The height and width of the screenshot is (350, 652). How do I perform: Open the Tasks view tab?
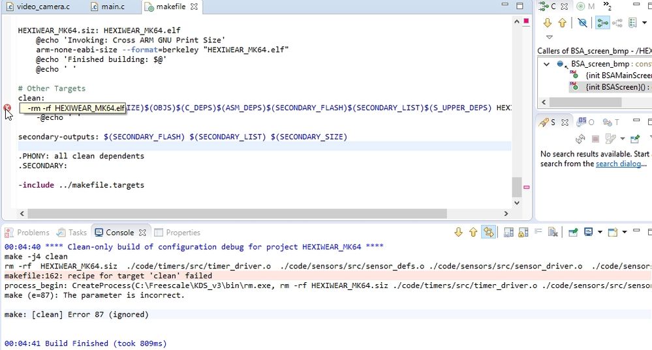click(x=72, y=233)
